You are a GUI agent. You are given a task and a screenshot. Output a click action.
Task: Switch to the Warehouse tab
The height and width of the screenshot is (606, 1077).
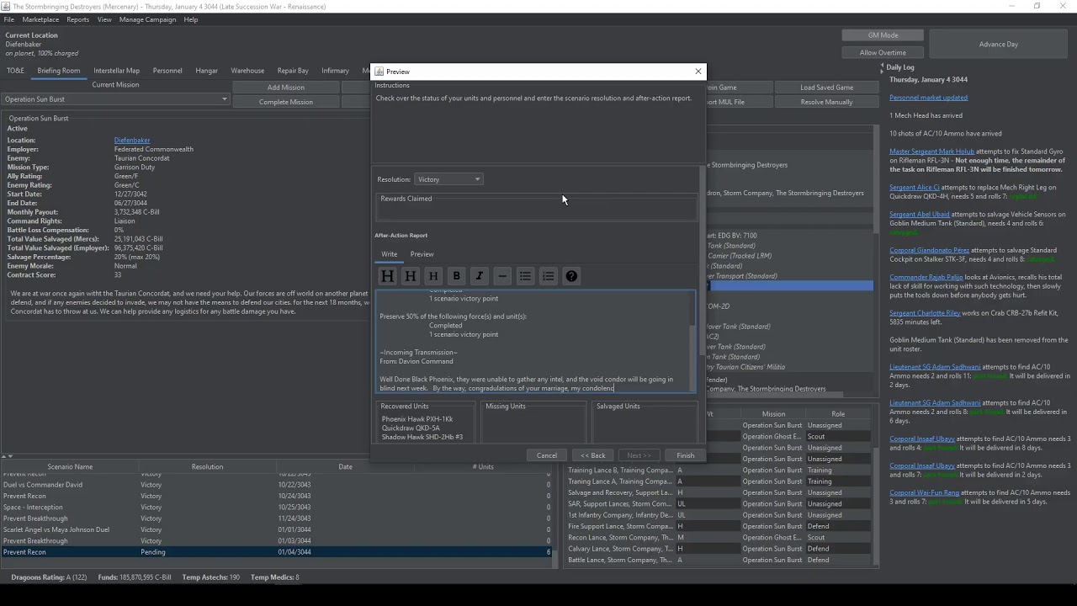[247, 71]
